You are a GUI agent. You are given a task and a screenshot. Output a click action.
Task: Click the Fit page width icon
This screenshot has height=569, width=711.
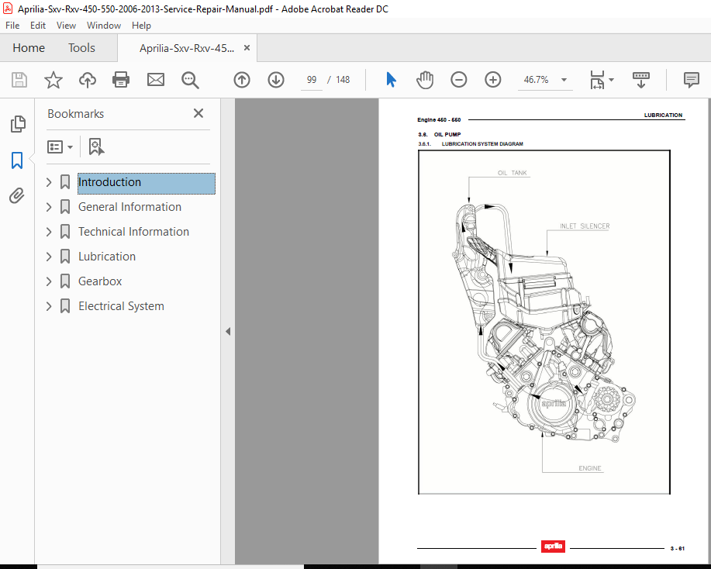(597, 80)
